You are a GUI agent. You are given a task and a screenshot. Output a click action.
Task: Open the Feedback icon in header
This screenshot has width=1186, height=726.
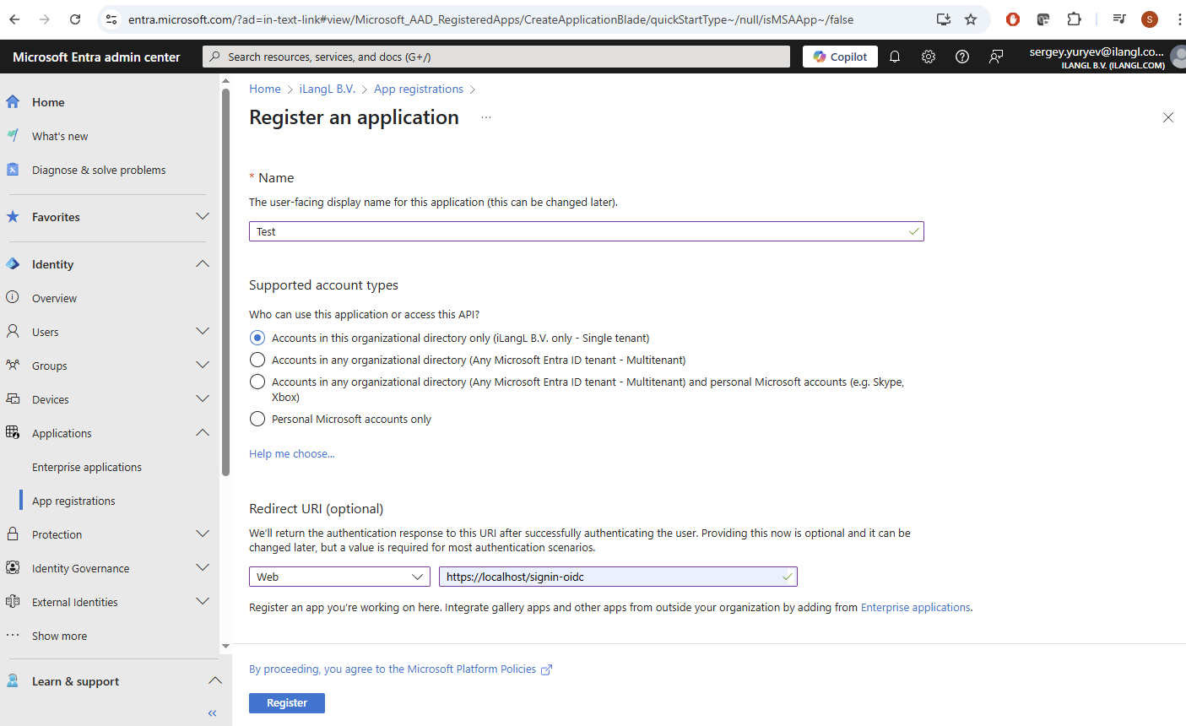pyautogui.click(x=996, y=57)
